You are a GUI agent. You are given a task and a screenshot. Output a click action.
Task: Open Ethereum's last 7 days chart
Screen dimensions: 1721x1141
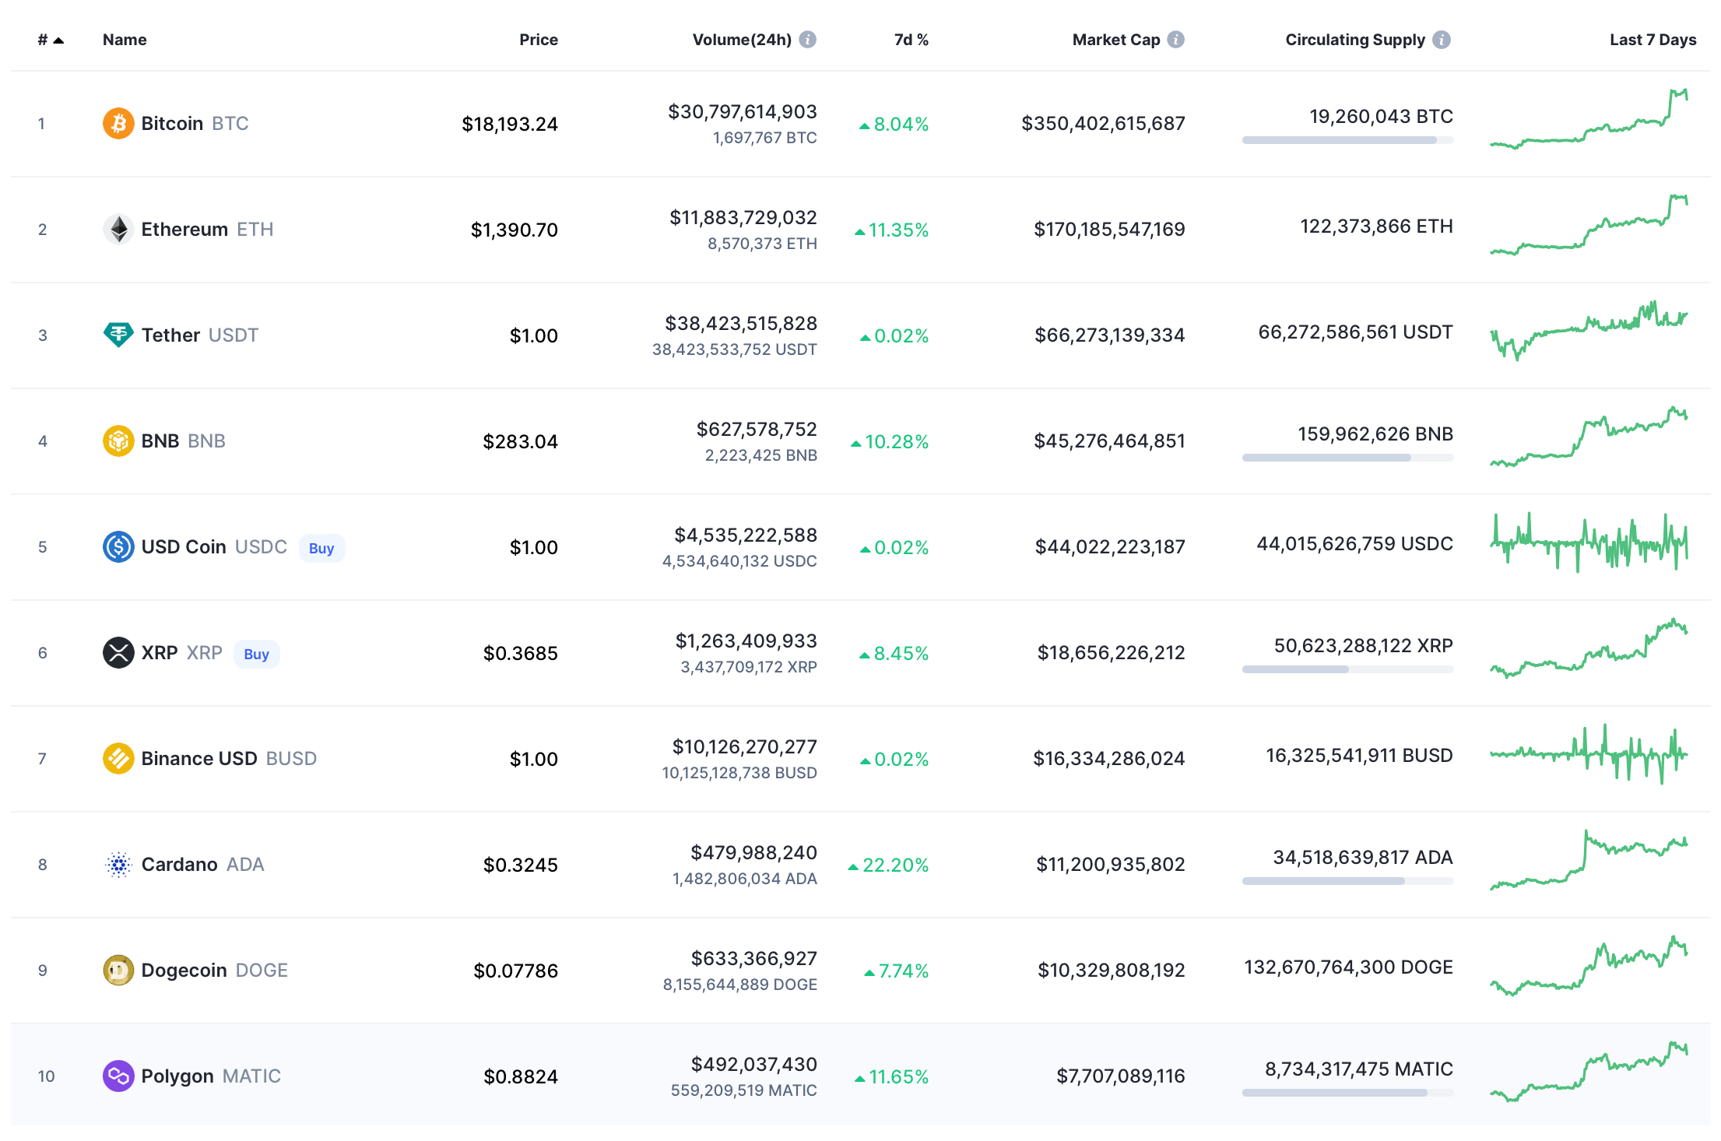pyautogui.click(x=1589, y=225)
